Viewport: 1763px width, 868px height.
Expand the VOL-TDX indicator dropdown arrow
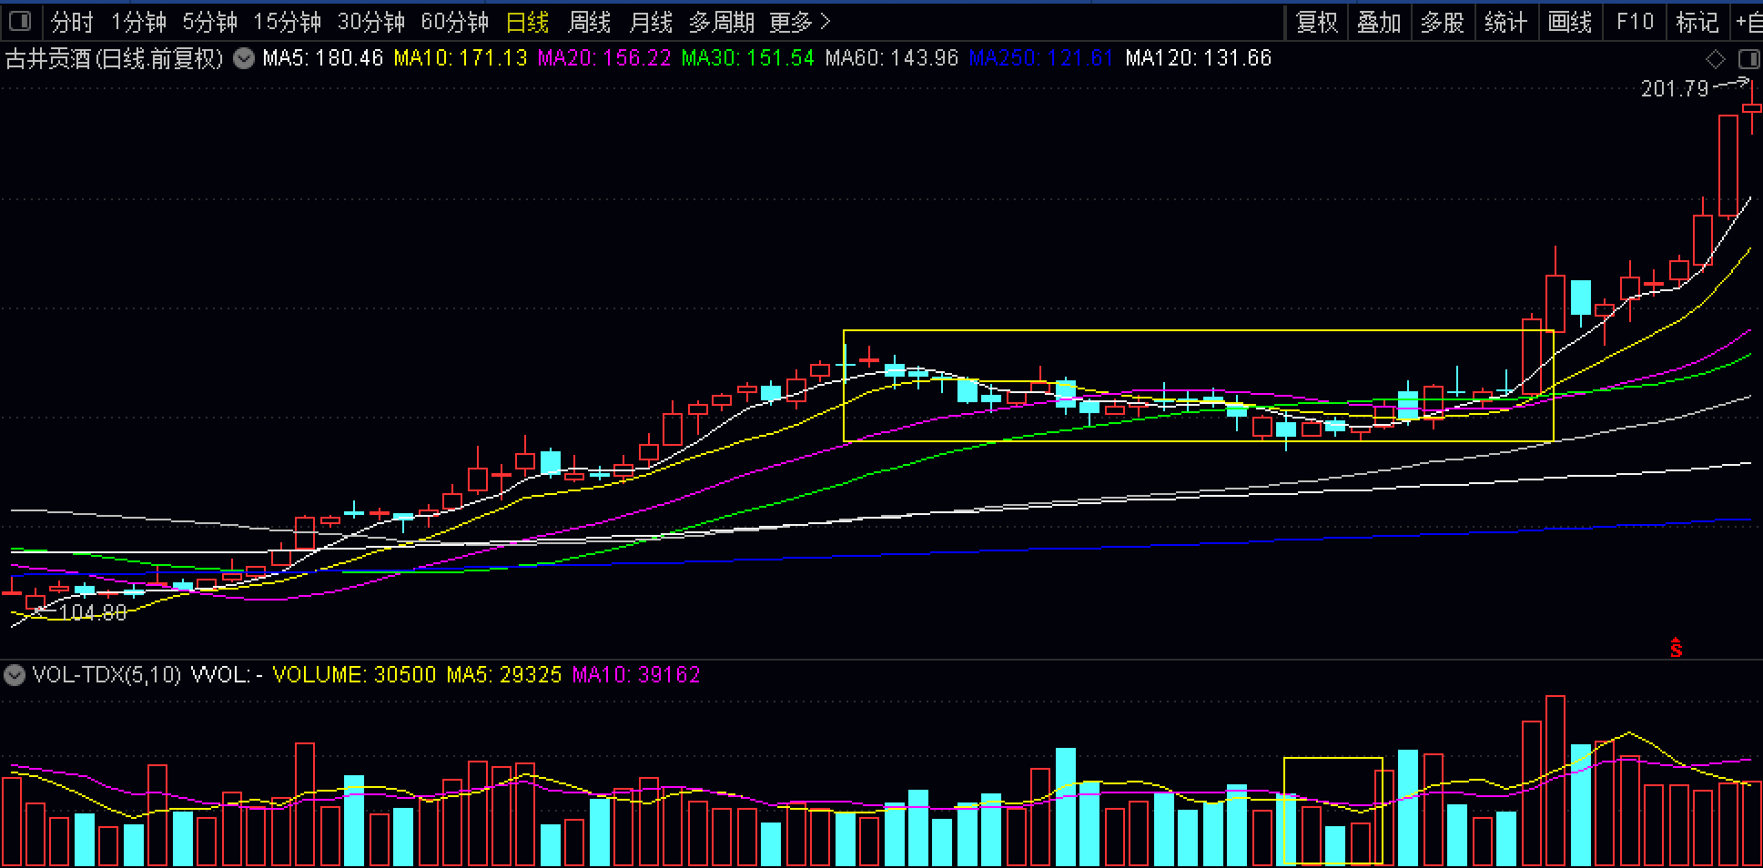point(14,675)
